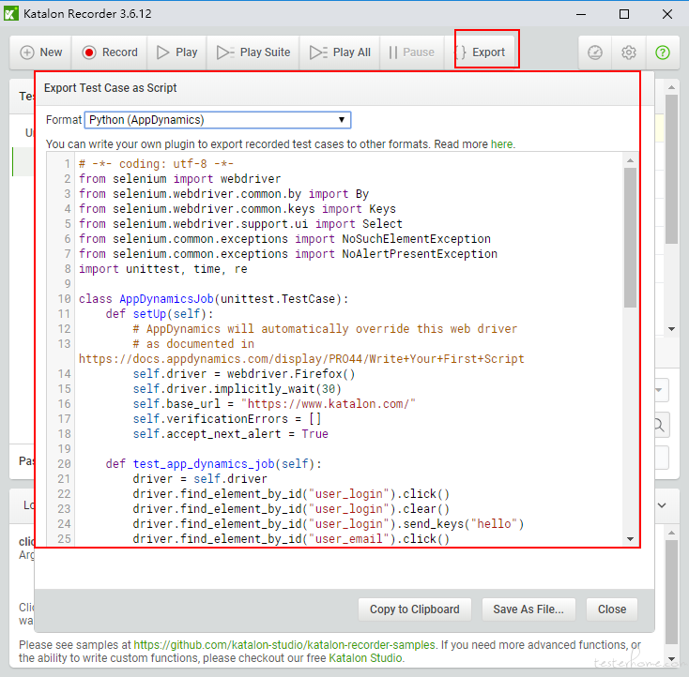Follow the 'here' plugin link

pos(501,144)
